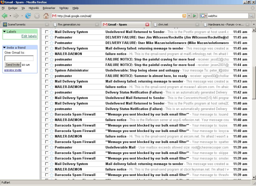Check the Barracuda message to skippe
Screen dimensions: 256x186
coord(47,153)
